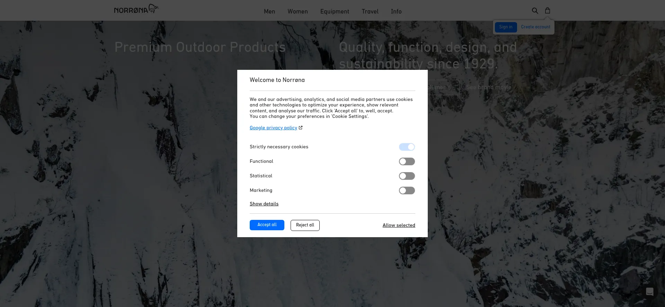The width and height of the screenshot is (665, 307).
Task: Click the Sign in button
Action: pyautogui.click(x=506, y=27)
